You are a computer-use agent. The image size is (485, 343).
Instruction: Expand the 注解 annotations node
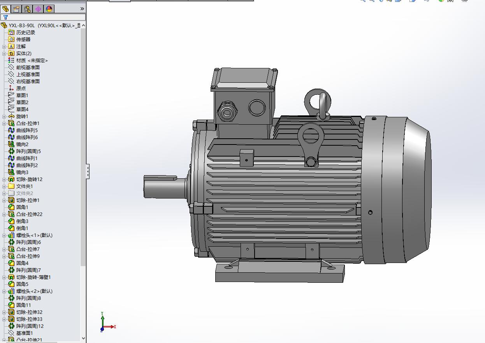[x=4, y=46]
